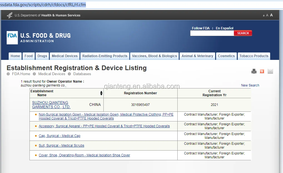Viewport: 283px width, 173px height.
Task: Open Non-Surgical Isolation Gown listing
Action: (x=106, y=116)
